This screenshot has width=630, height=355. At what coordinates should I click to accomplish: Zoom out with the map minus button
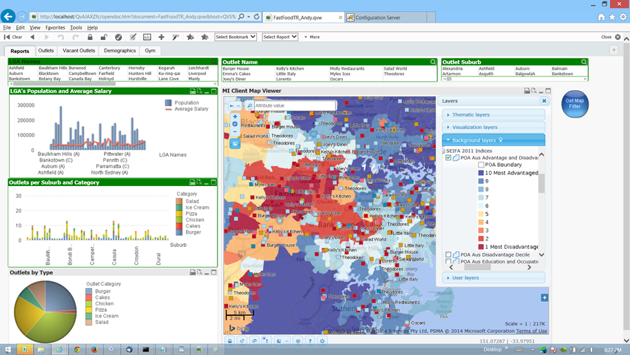point(235,132)
